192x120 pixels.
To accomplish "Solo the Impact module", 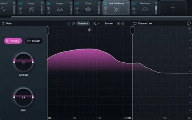I will (20, 8).
